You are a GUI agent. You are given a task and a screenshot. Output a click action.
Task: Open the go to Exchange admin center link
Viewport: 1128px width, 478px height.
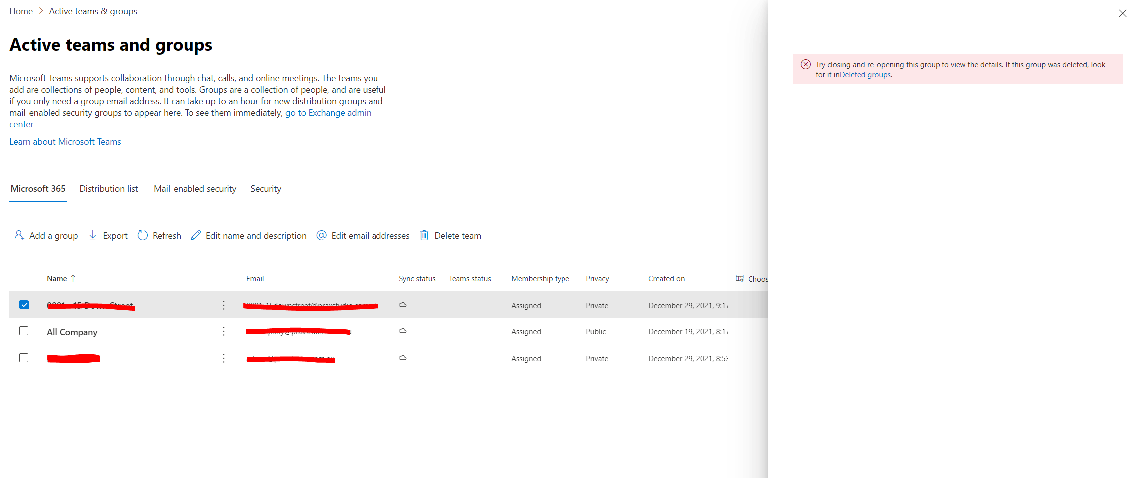point(328,113)
